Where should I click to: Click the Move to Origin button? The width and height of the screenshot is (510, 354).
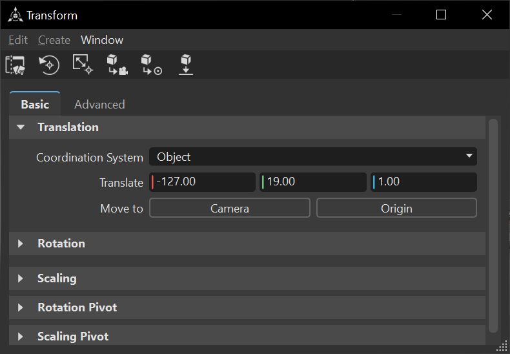(396, 208)
